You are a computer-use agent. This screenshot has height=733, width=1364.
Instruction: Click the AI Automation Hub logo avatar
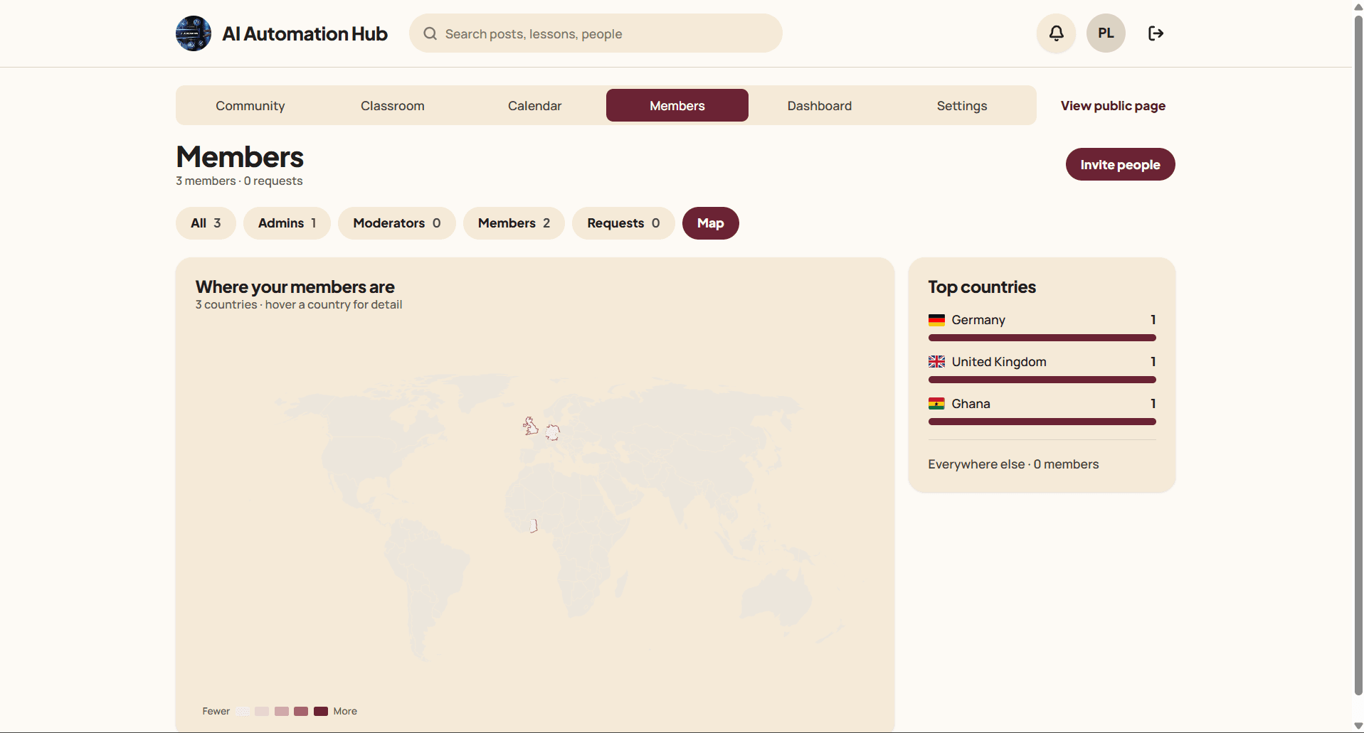coord(194,33)
